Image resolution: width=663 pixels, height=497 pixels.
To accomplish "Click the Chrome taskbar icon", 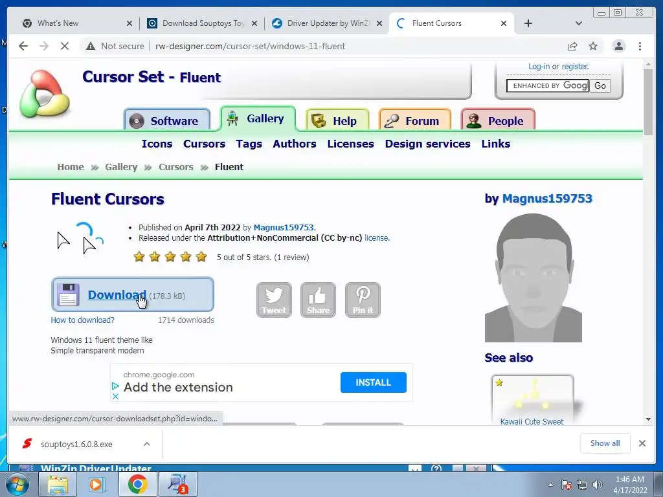I will (x=137, y=484).
